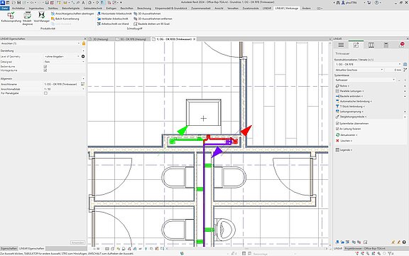This screenshot has width=409, height=256.
Task: Open the Gebäudetechnik ribbon tab
Action: pyautogui.click(x=93, y=9)
